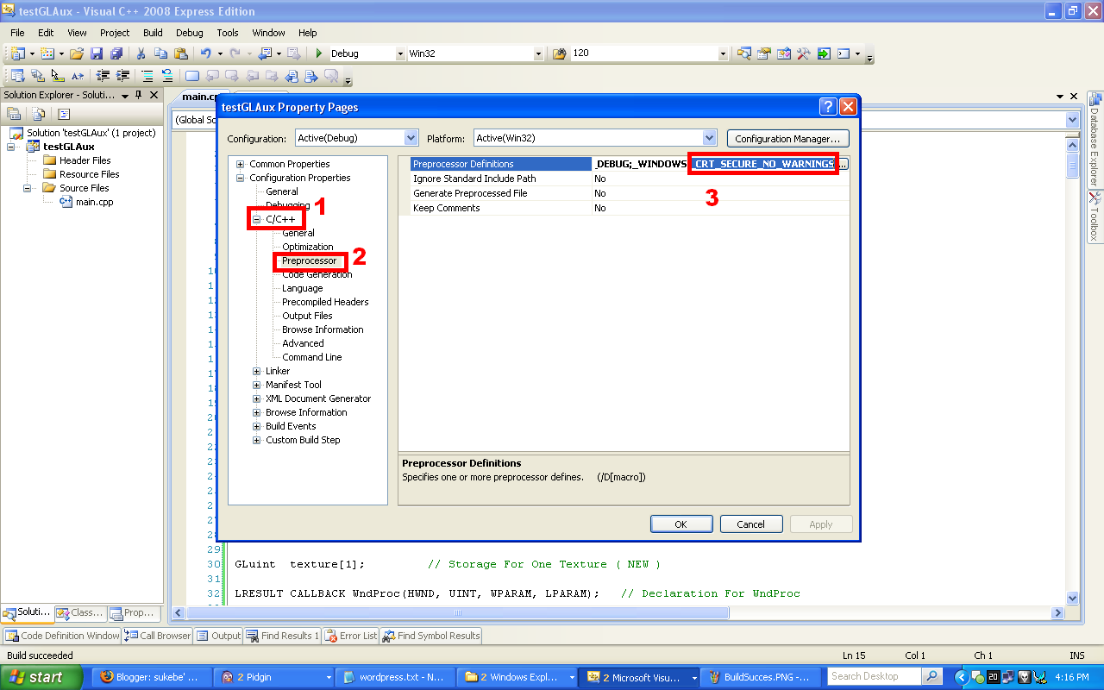Open the File menu
This screenshot has width=1104, height=690.
17,33
